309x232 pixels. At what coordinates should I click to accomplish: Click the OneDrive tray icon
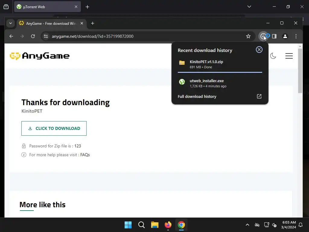tap(257, 225)
